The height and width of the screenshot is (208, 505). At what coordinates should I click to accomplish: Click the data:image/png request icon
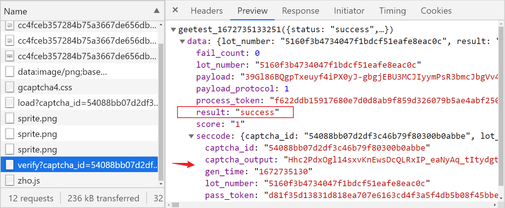pos(10,72)
